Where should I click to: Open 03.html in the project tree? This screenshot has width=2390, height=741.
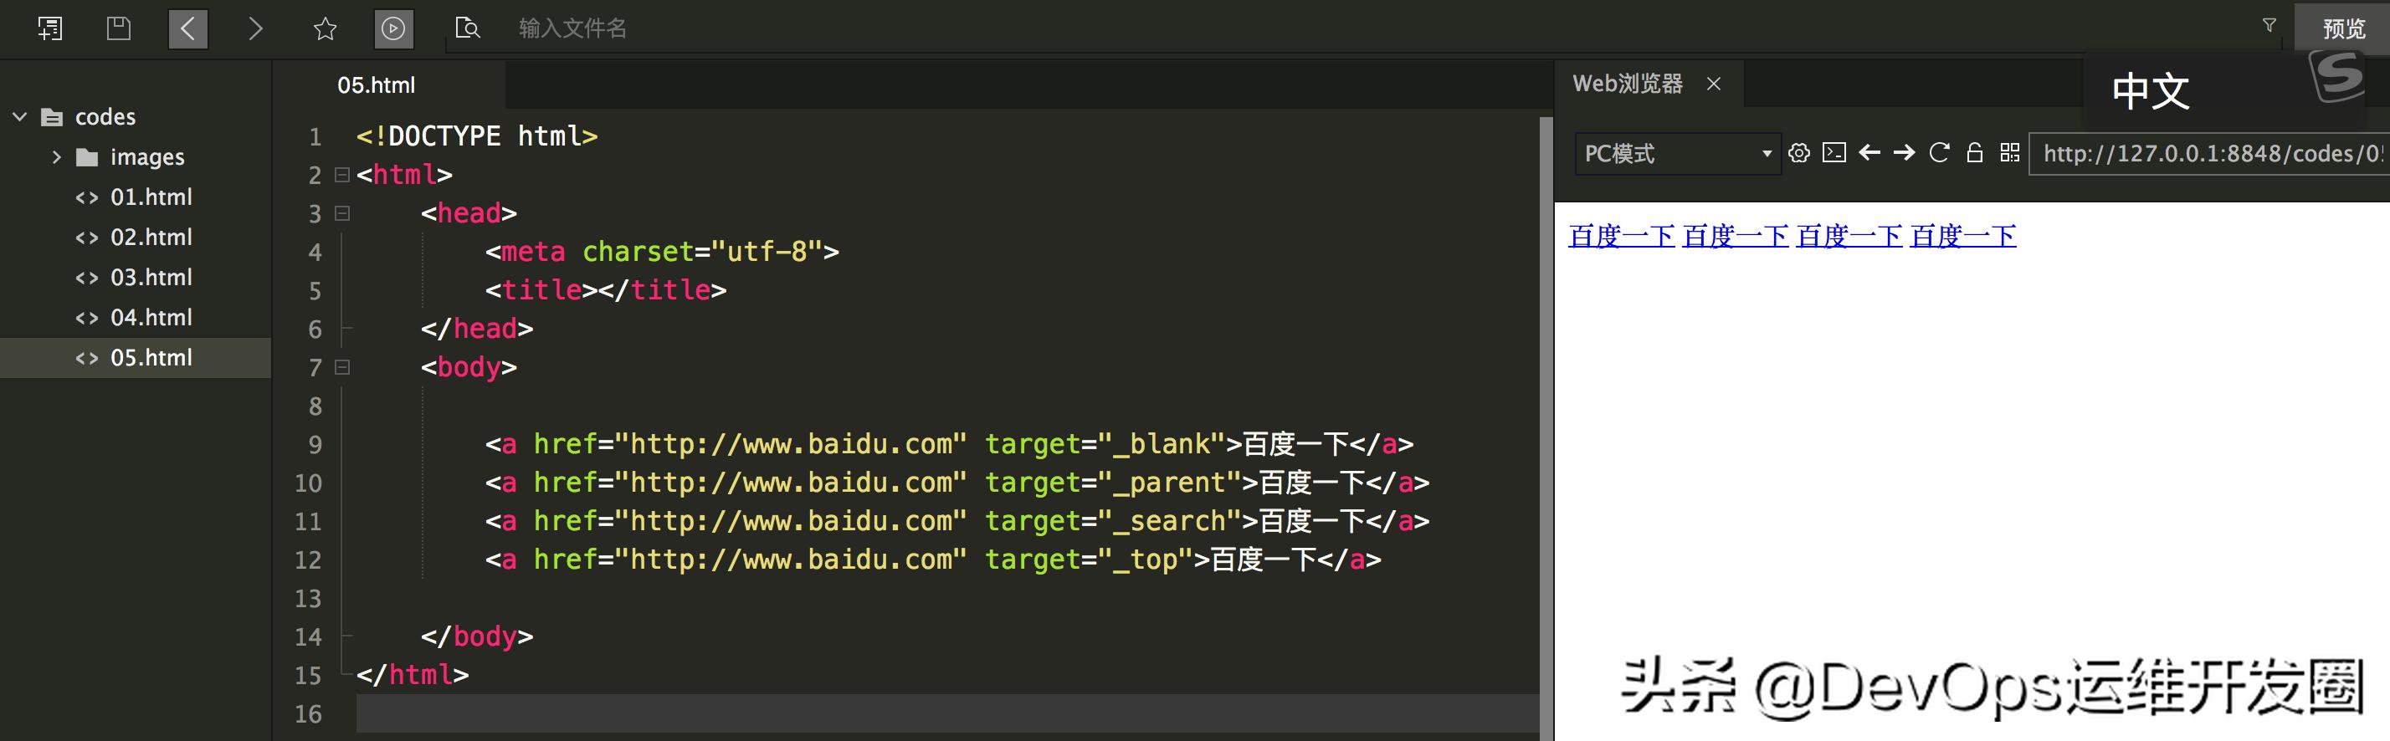click(x=151, y=278)
